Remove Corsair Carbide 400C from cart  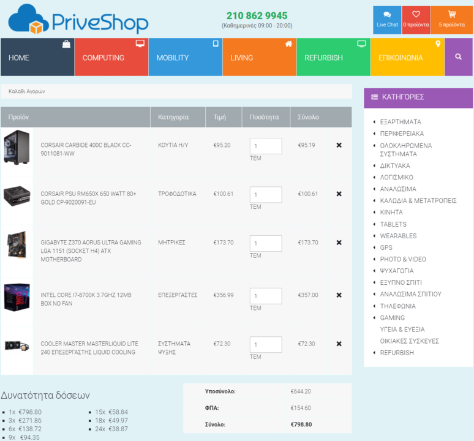point(339,145)
